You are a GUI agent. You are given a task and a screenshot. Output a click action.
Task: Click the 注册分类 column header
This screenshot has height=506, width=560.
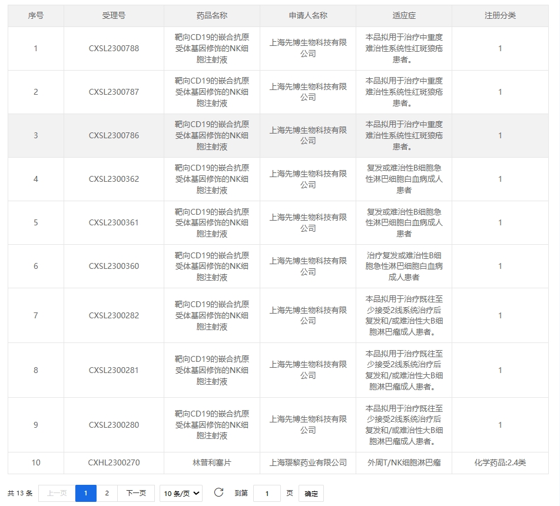pos(500,16)
